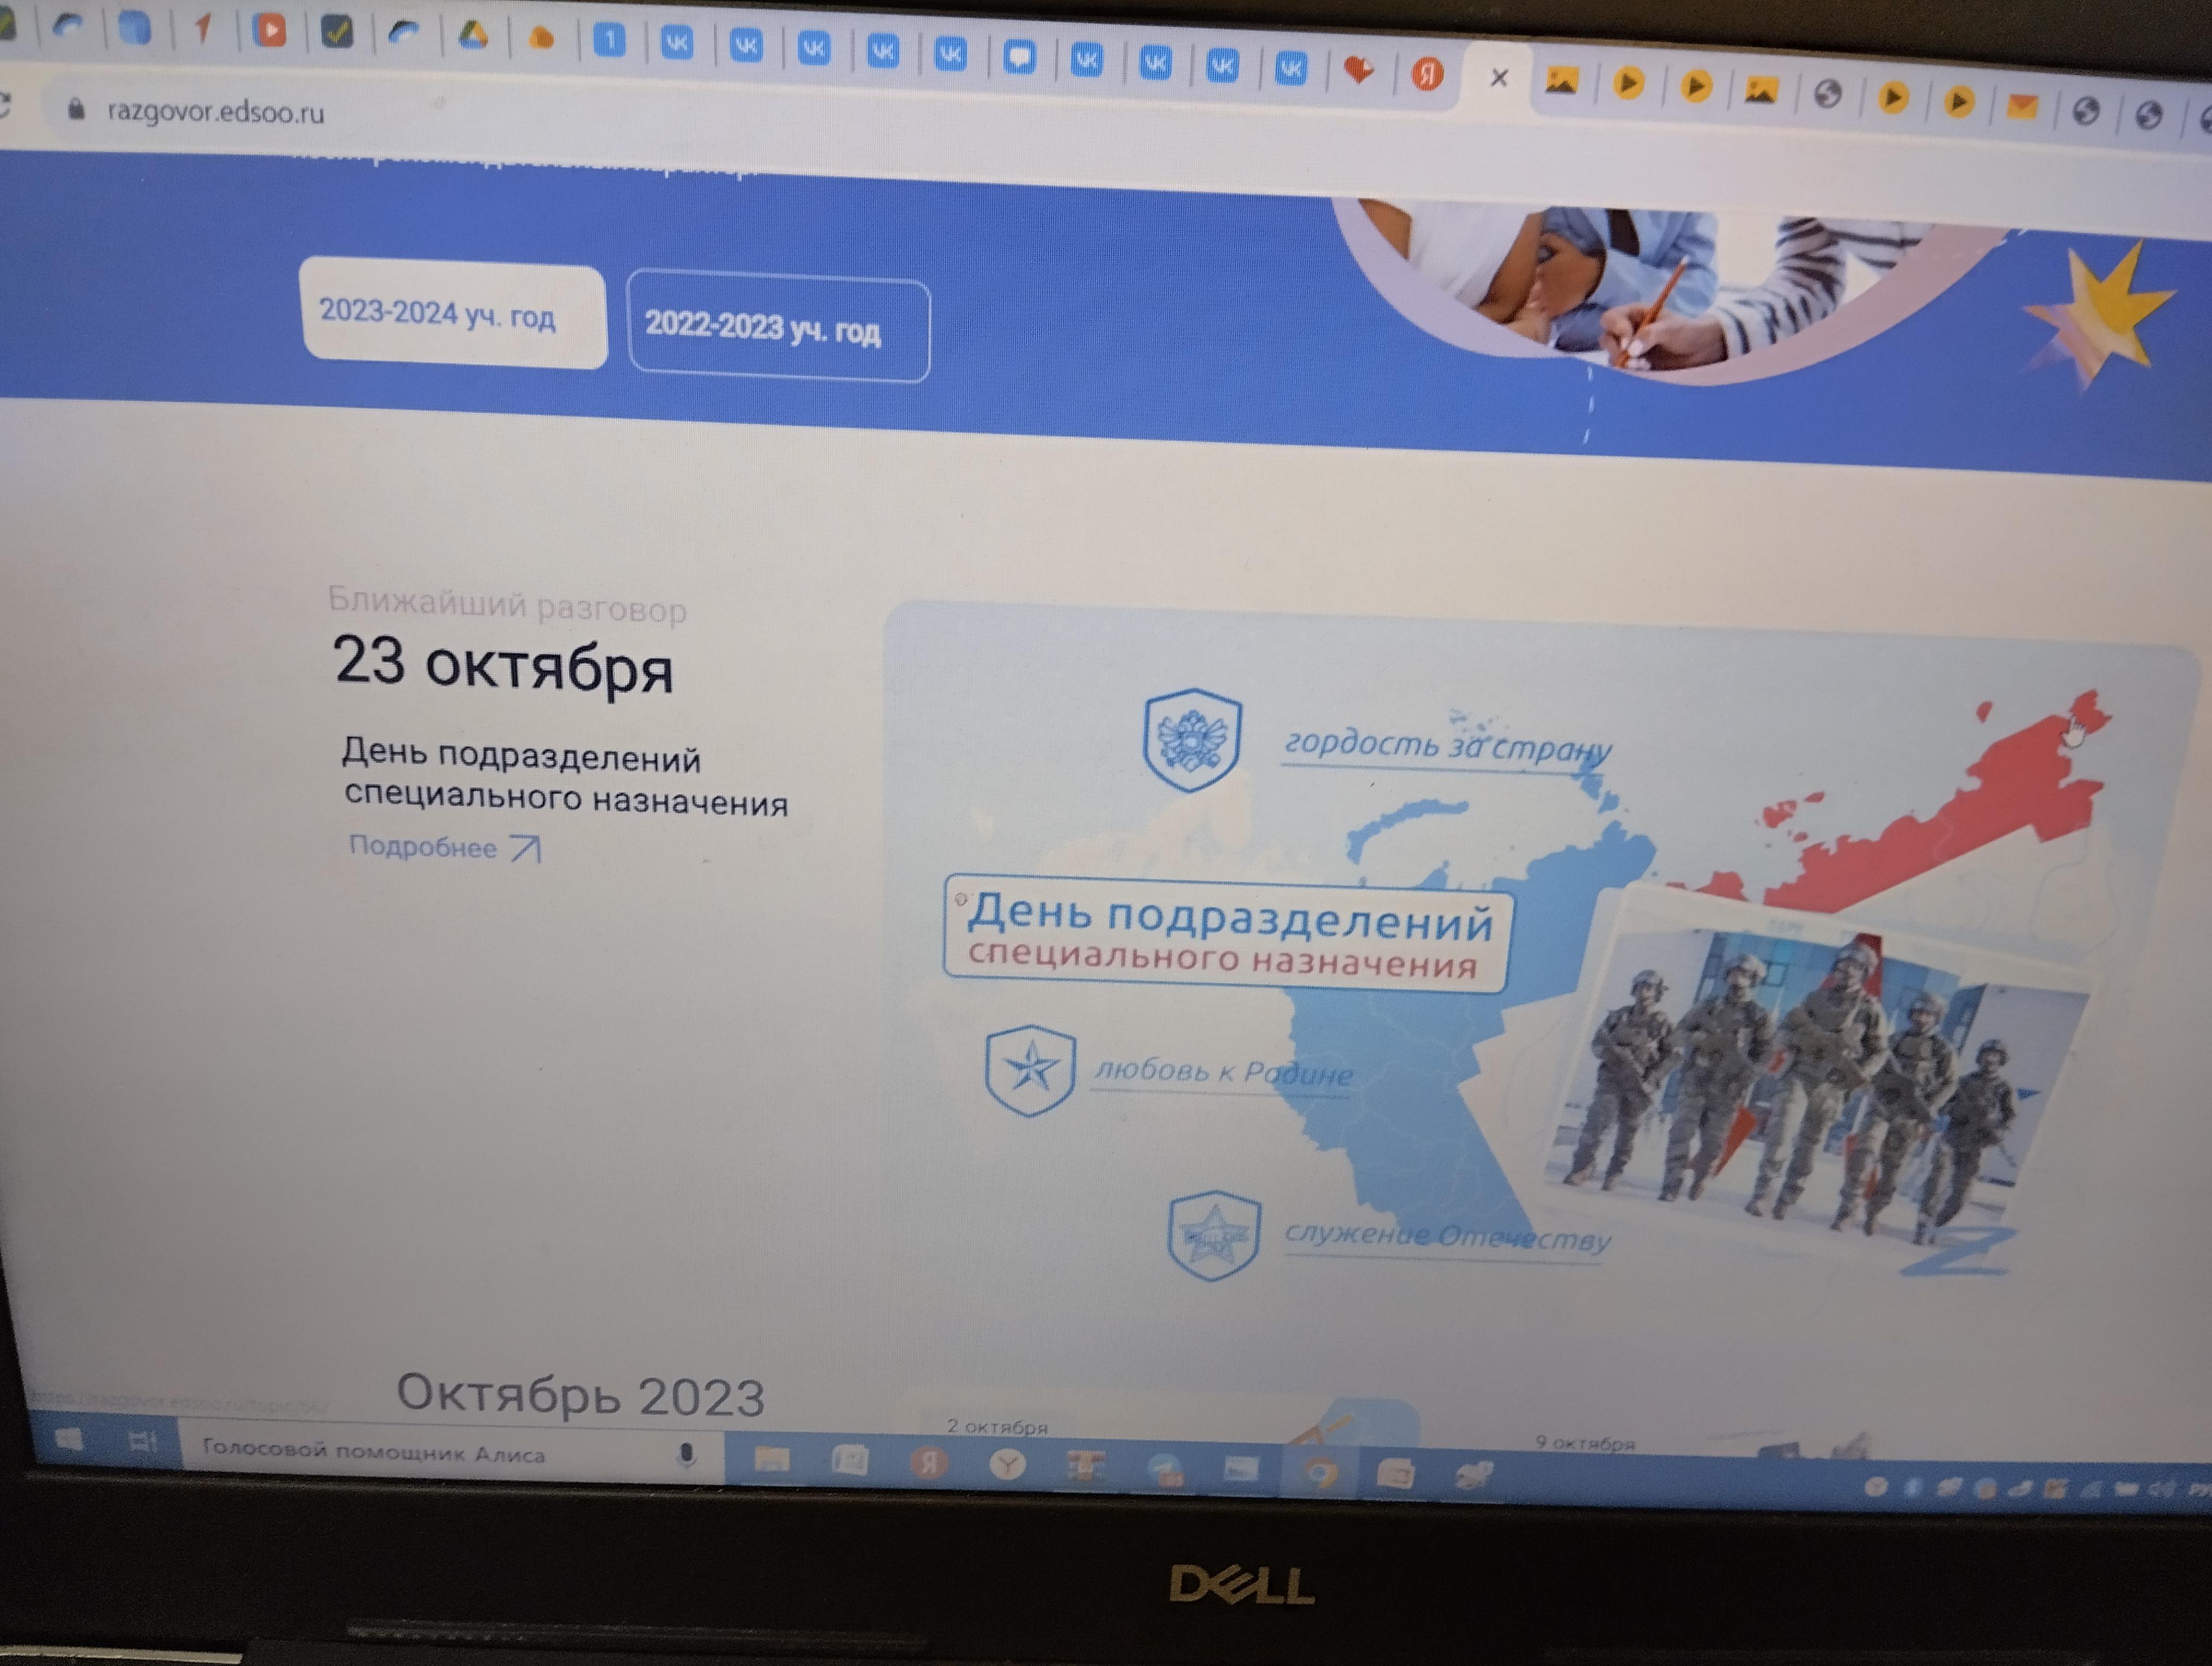
Task: Open the checkmark icon browser tab
Action: (337, 32)
